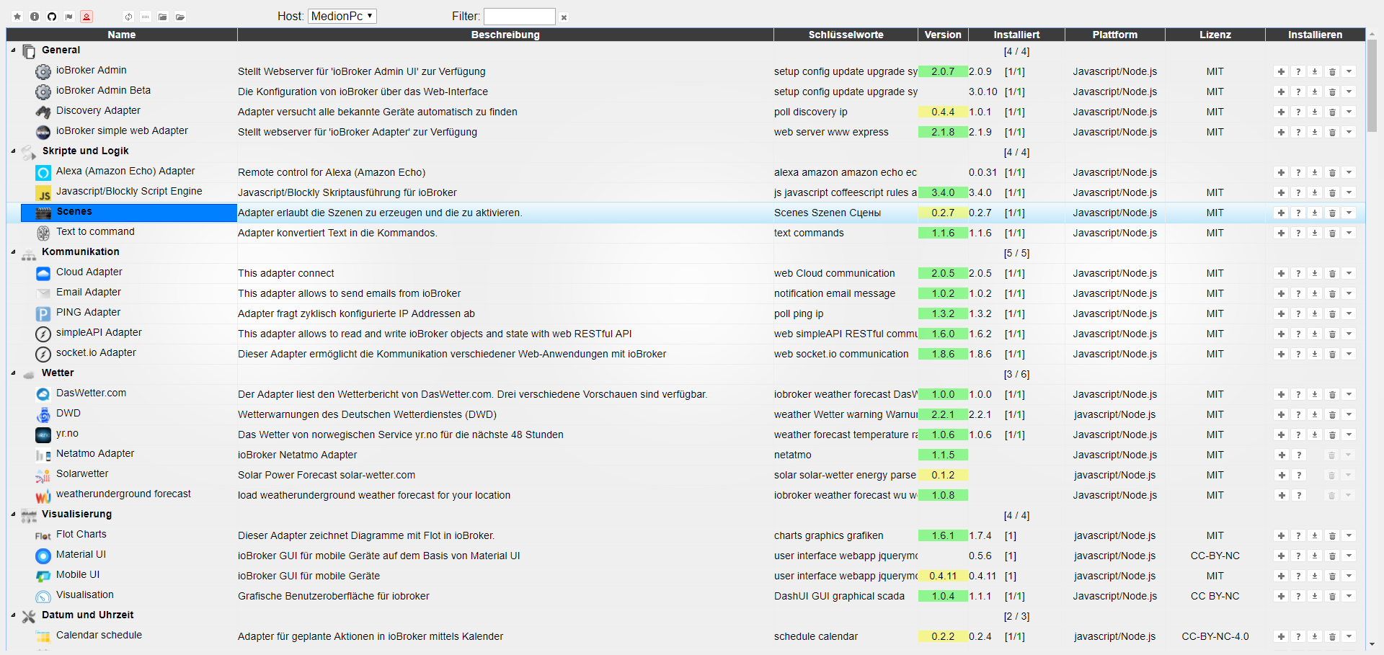Open version dropdown for Mobile UI
The width and height of the screenshot is (1384, 655).
pos(1349,576)
